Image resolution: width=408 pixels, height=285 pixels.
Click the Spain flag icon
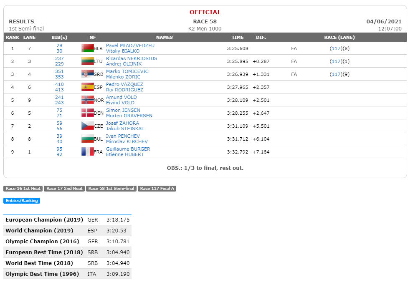pyautogui.click(x=87, y=87)
